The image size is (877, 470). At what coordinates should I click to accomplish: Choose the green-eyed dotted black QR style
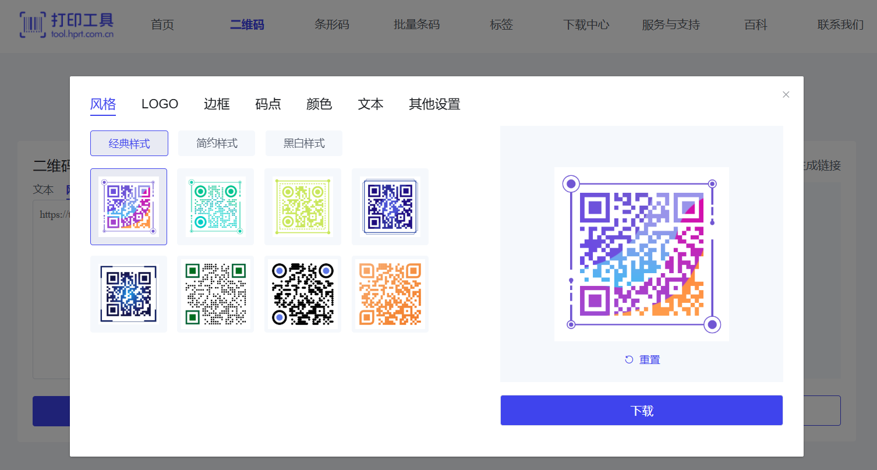(215, 294)
